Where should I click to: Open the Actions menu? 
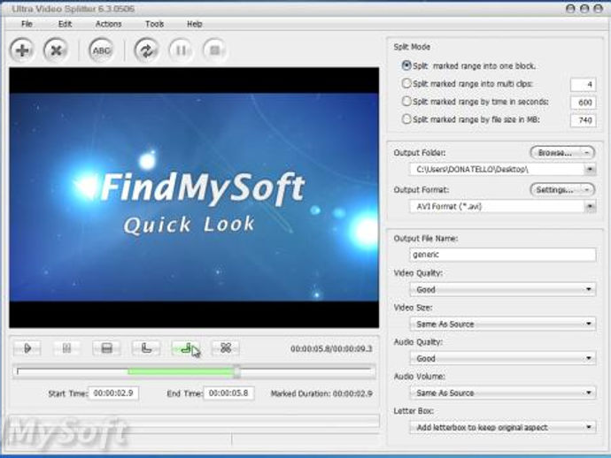[108, 24]
